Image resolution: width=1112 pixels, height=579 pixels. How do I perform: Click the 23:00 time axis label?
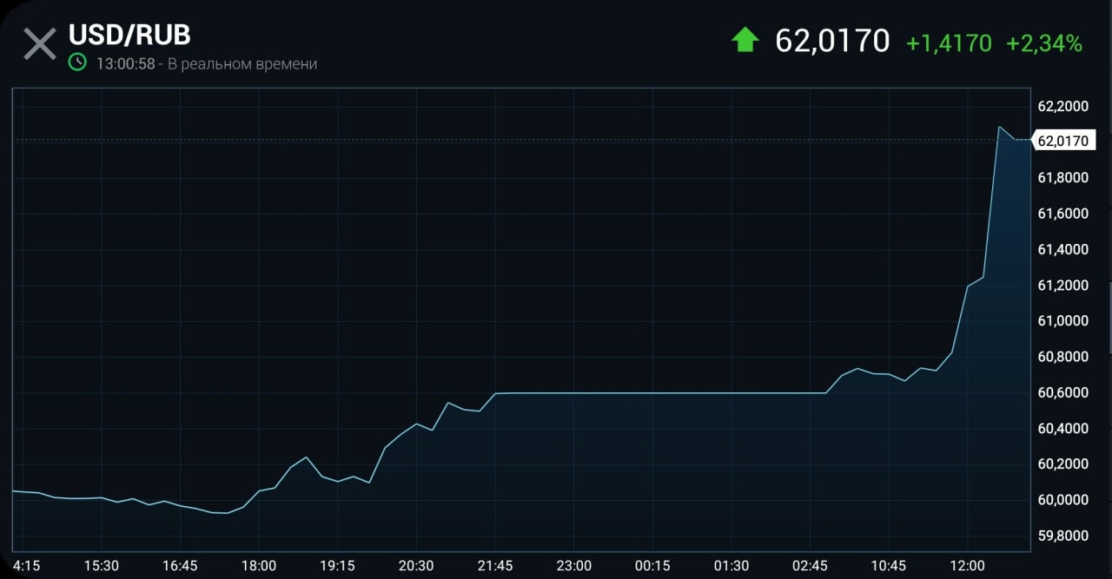573,565
